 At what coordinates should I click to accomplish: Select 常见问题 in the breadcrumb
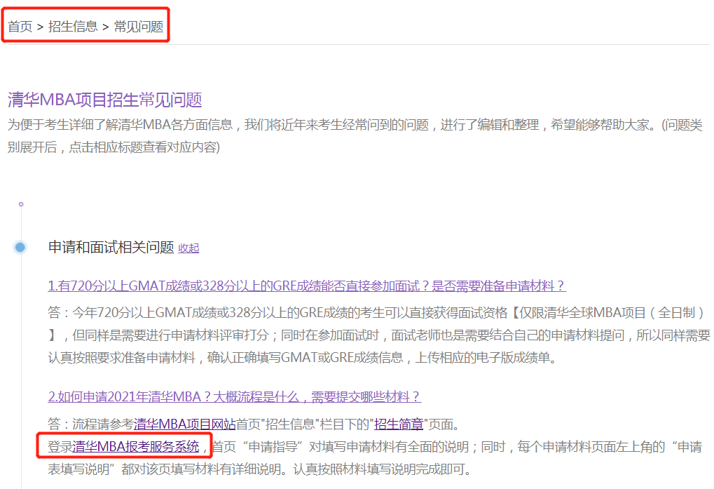(x=139, y=27)
